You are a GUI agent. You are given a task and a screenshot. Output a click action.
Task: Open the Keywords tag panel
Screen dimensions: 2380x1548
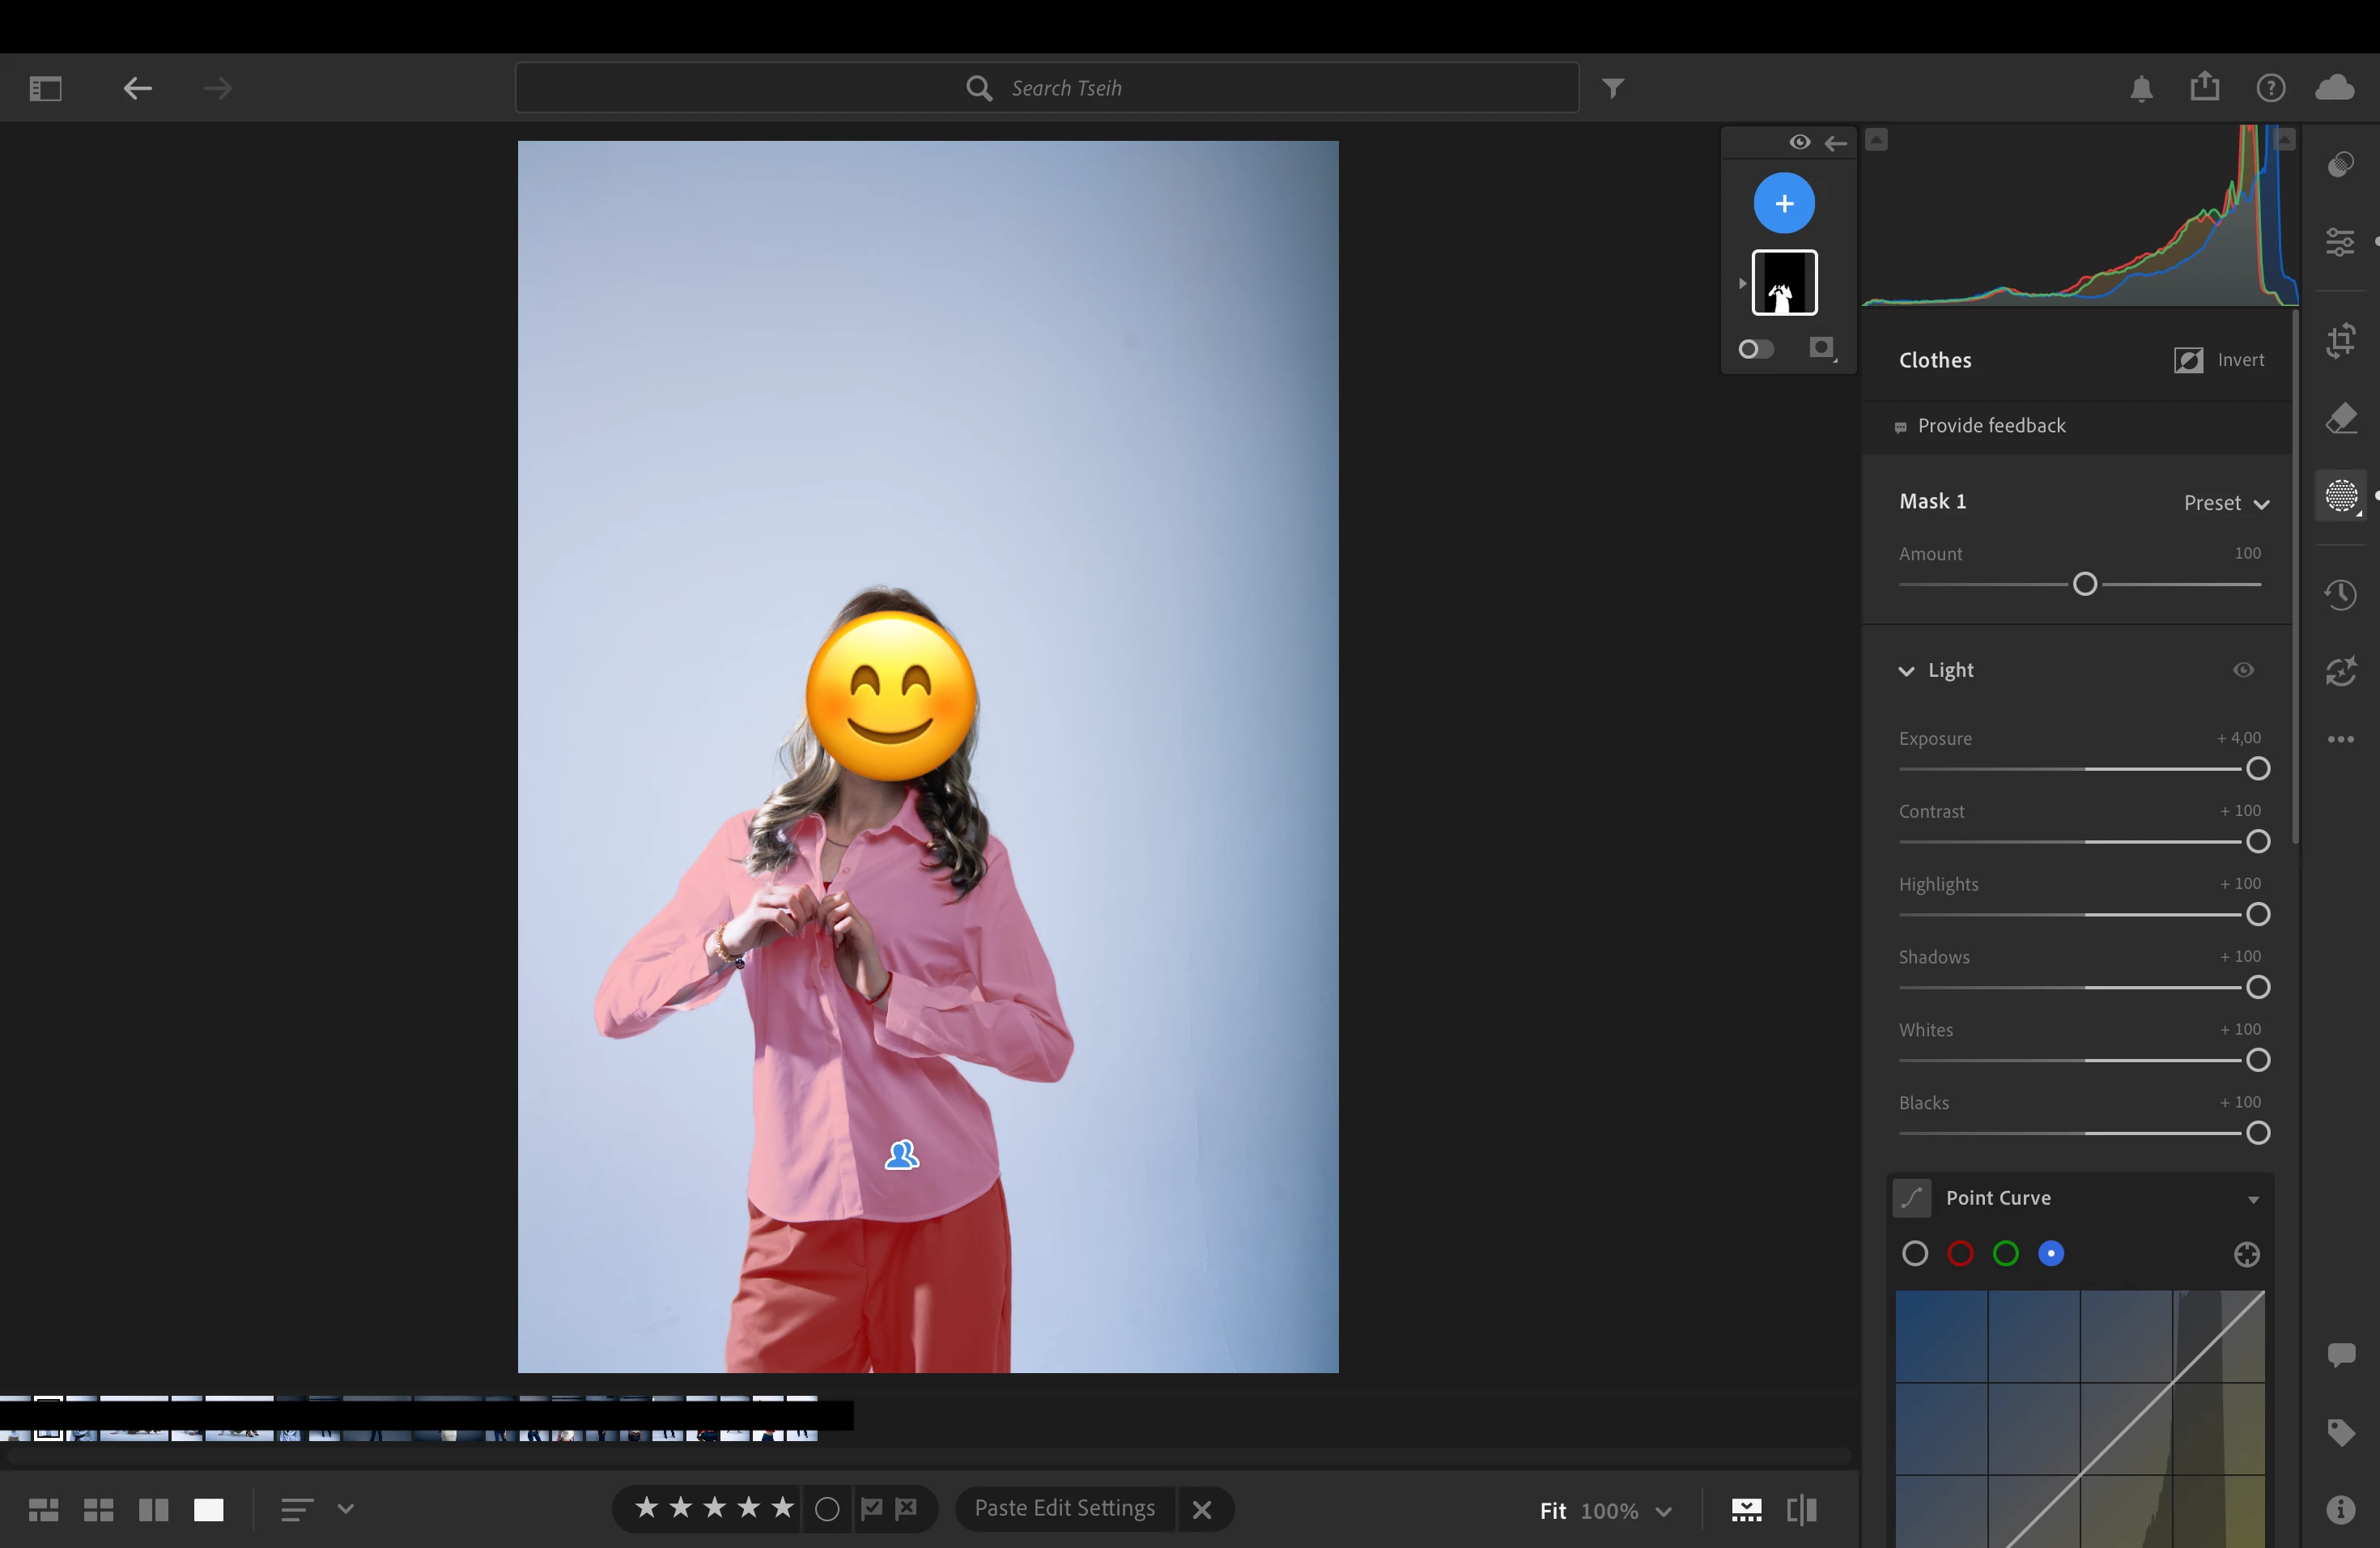(2340, 1432)
